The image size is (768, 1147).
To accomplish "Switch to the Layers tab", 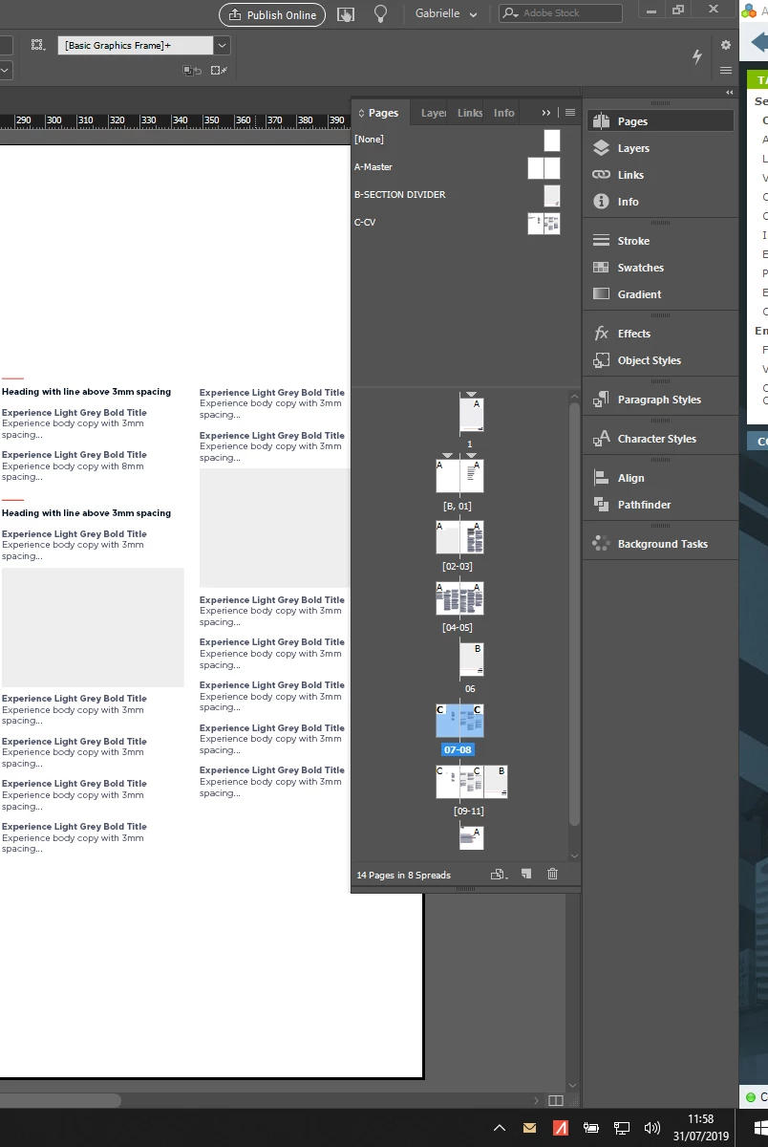I will (x=434, y=113).
